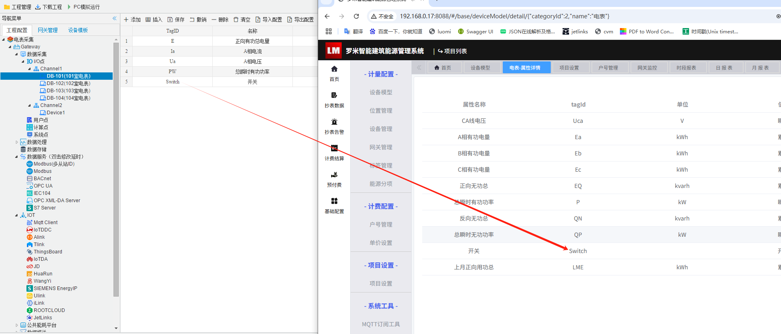Click the 添加 toolbar button
Viewport: 781px width, 334px height.
pyautogui.click(x=132, y=20)
